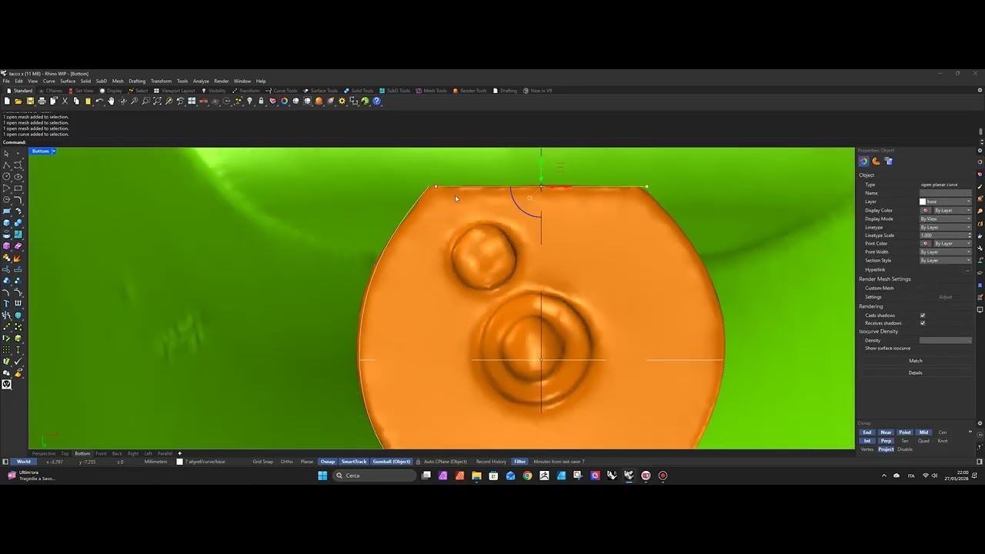Toggle the End object snap
The width and height of the screenshot is (985, 554).
867,432
